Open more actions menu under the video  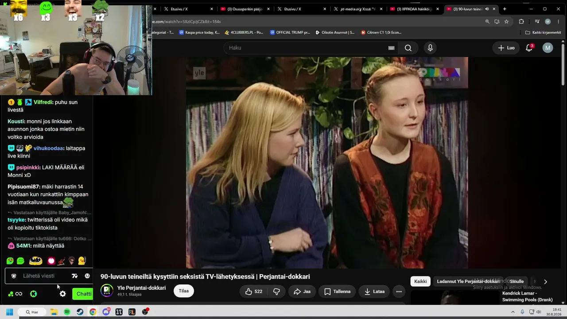click(x=399, y=292)
